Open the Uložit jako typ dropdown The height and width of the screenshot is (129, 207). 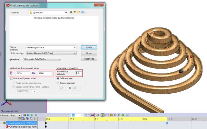[x=51, y=53]
